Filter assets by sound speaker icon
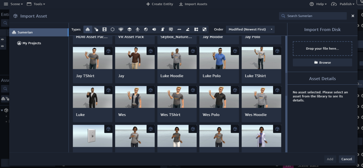Viewport: 363px width, 168px height. click(x=154, y=29)
